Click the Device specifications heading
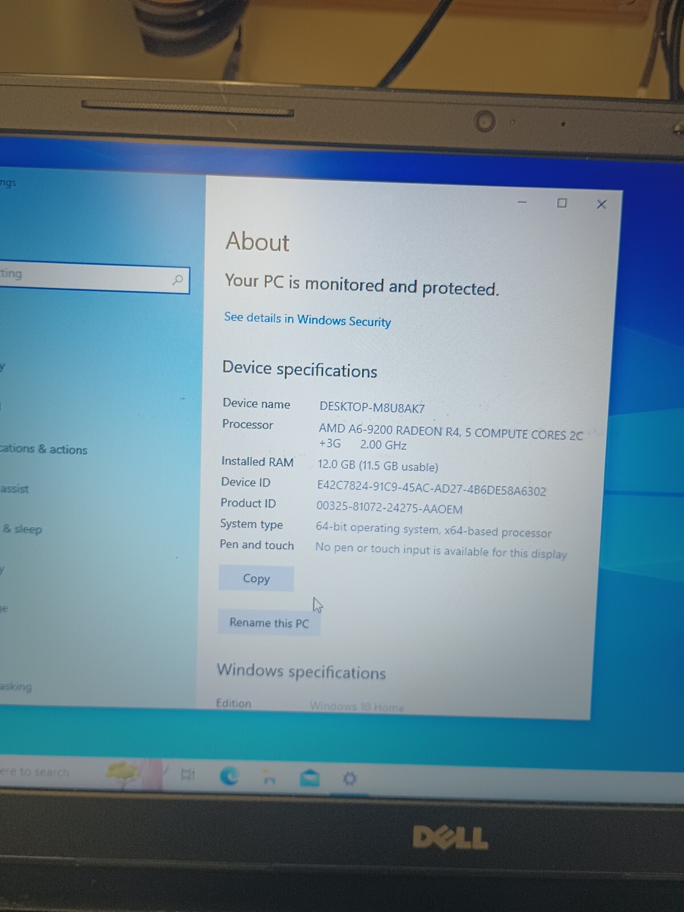The image size is (684, 912). (300, 369)
